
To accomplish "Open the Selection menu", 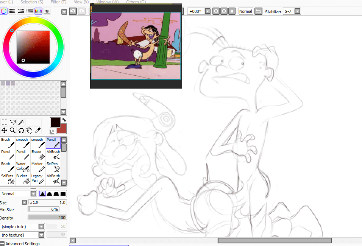I will click(31, 2).
